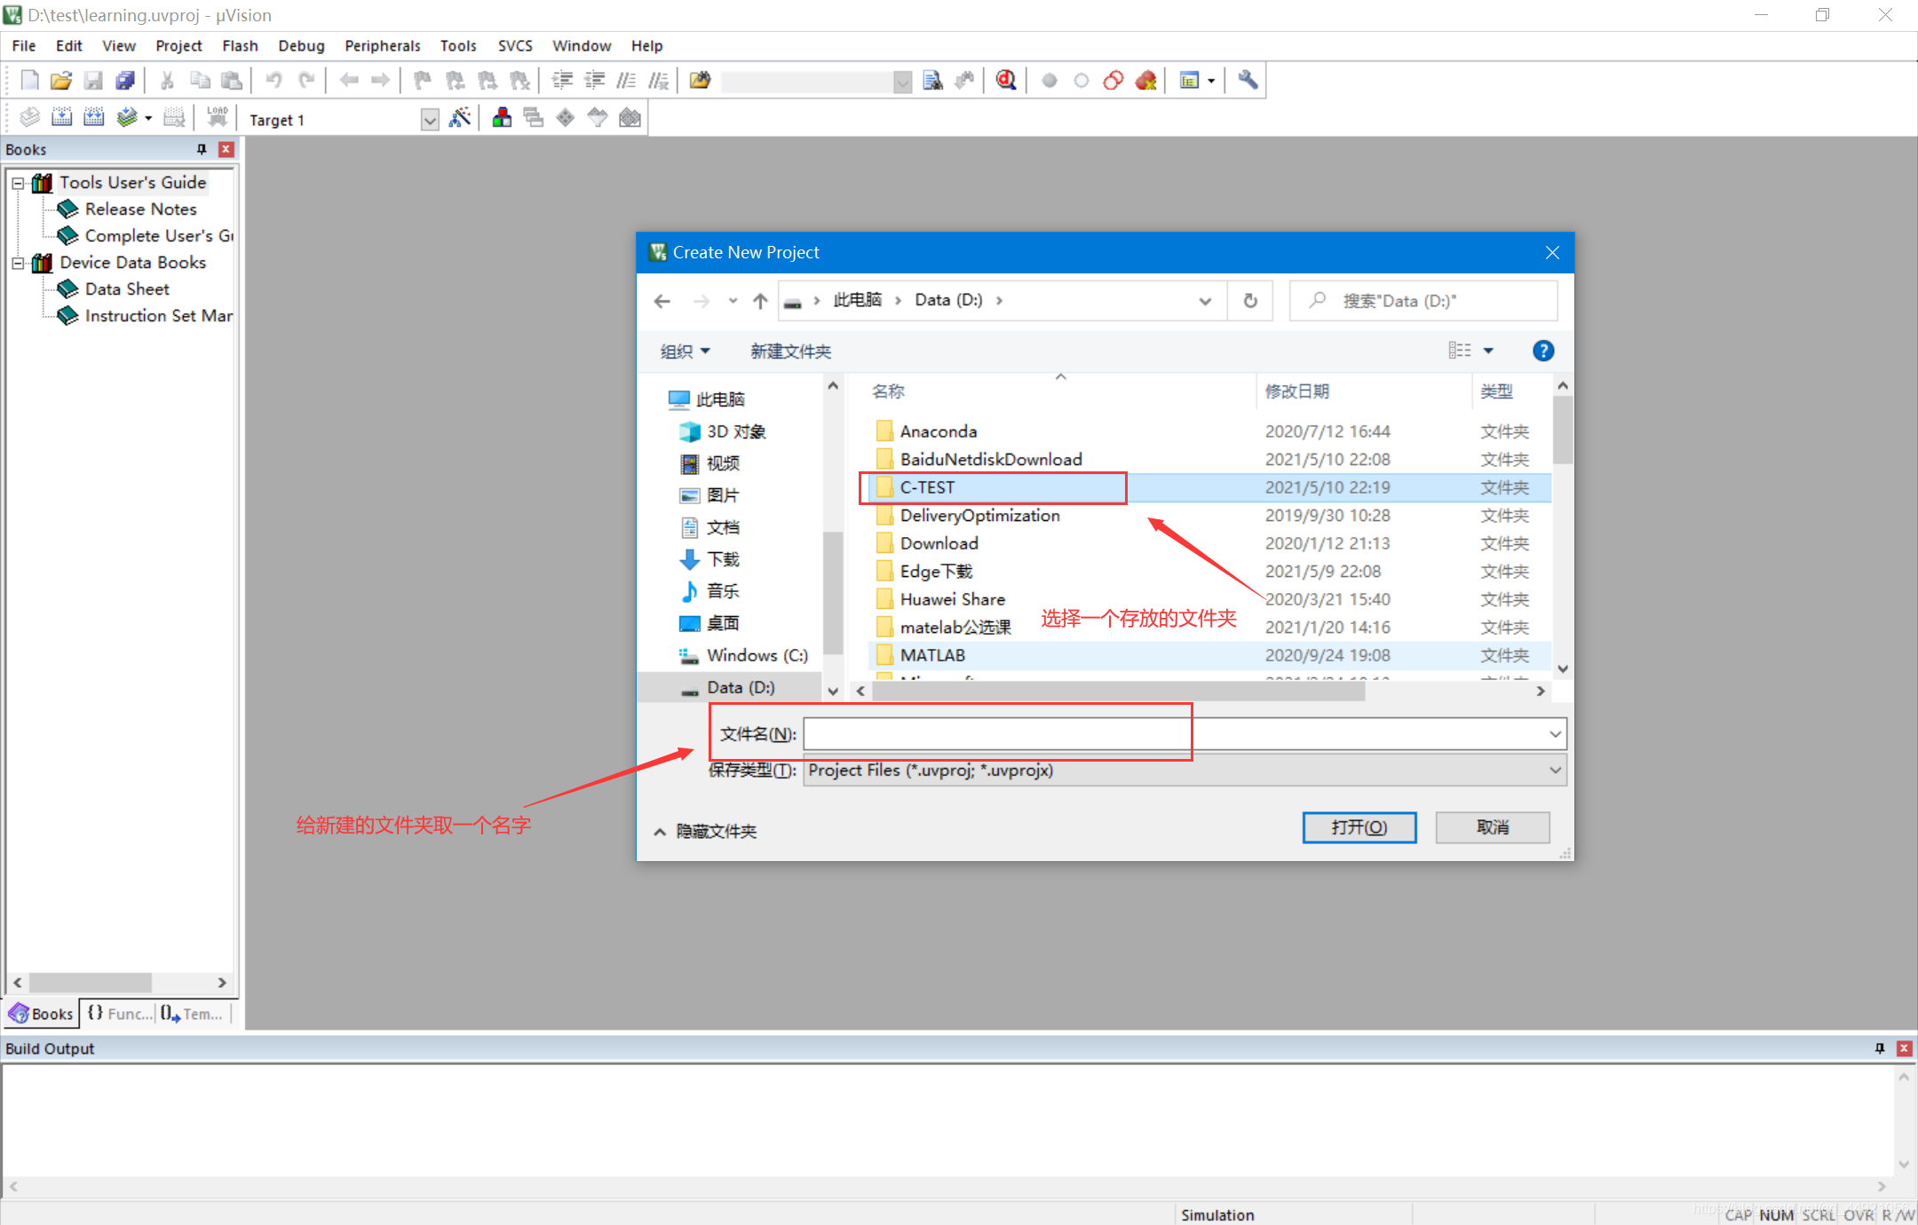Toggle hide folders chevron in dialog
This screenshot has width=1918, height=1225.
pyautogui.click(x=660, y=832)
